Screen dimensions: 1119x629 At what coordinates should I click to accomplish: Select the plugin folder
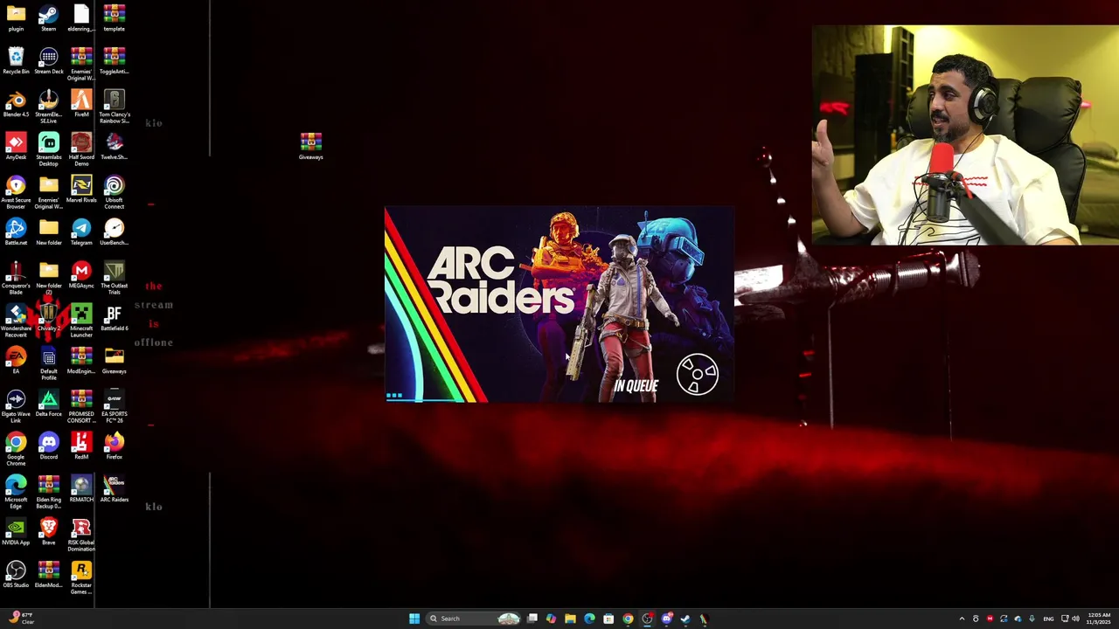click(16, 18)
